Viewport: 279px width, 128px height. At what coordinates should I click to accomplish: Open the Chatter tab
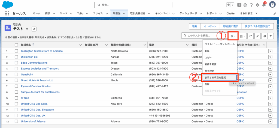click(231, 13)
